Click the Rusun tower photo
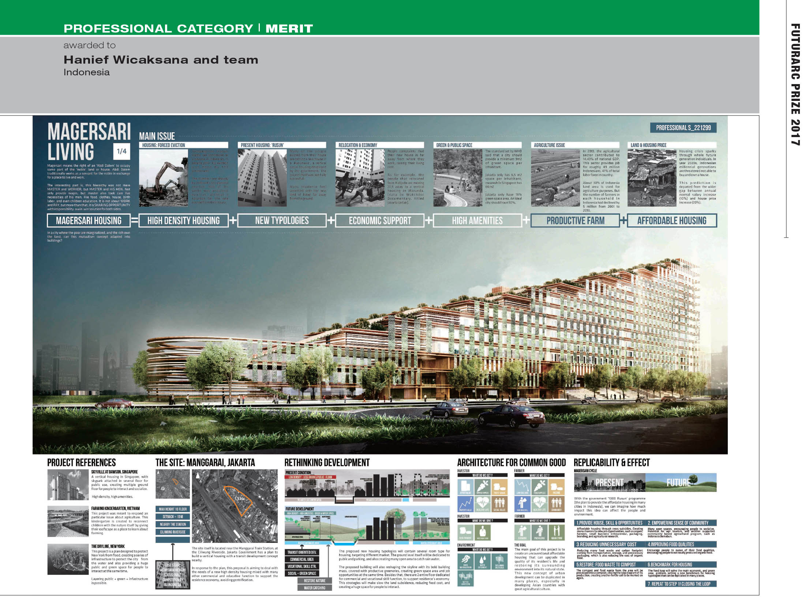This screenshot has height=597, width=805. [262, 178]
